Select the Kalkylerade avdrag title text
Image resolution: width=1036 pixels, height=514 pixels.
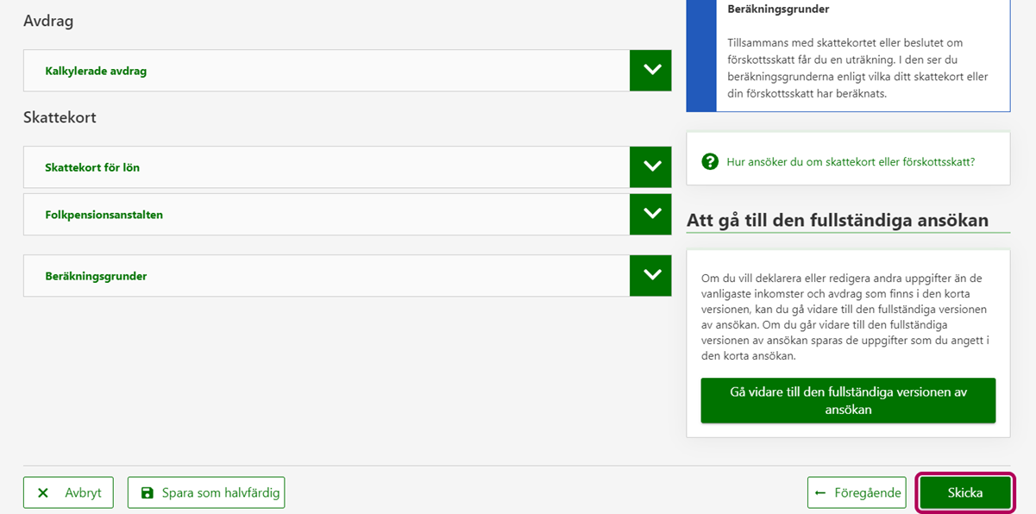[x=96, y=71]
